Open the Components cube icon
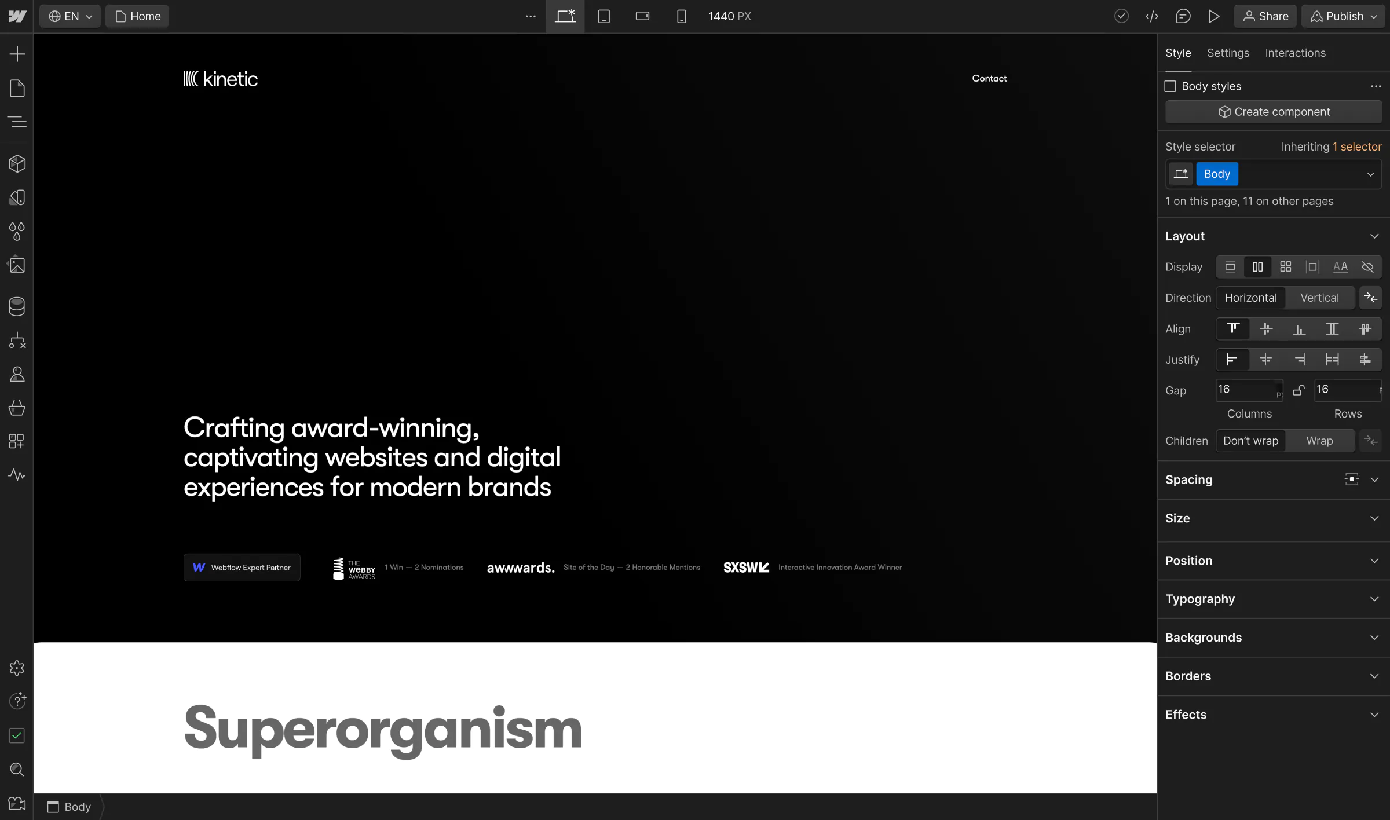This screenshot has height=820, width=1390. (x=17, y=164)
